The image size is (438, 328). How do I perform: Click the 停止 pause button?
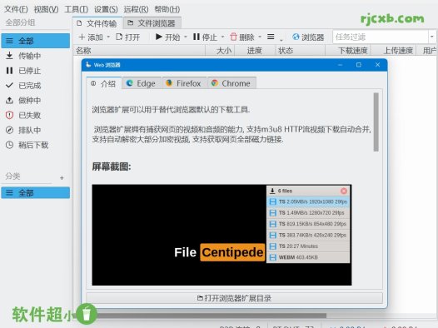(205, 37)
